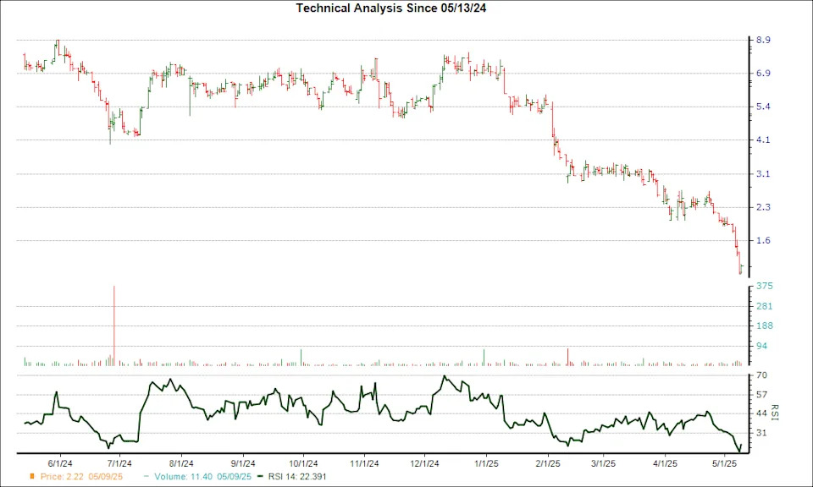813x487 pixels.
Task: Click the green volume bar near 10/1/24
Action: coord(301,358)
